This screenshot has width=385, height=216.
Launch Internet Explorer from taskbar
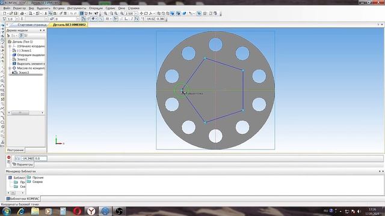[21, 211]
